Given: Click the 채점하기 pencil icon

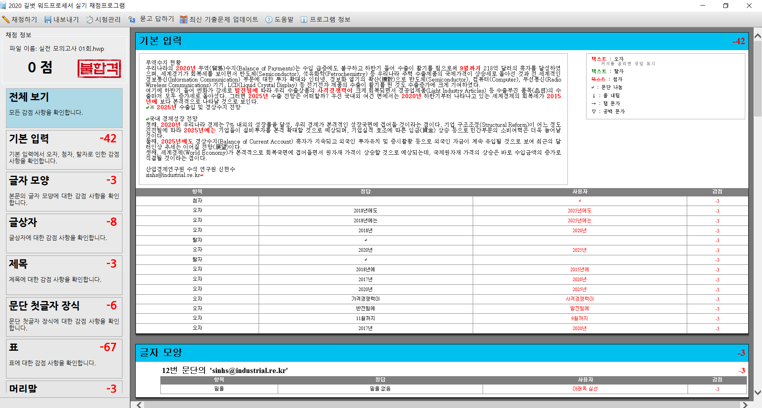Looking at the screenshot, I should pyautogui.click(x=6, y=19).
